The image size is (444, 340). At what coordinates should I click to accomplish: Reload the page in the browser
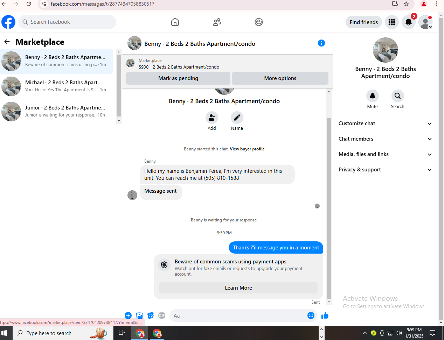(29, 4)
